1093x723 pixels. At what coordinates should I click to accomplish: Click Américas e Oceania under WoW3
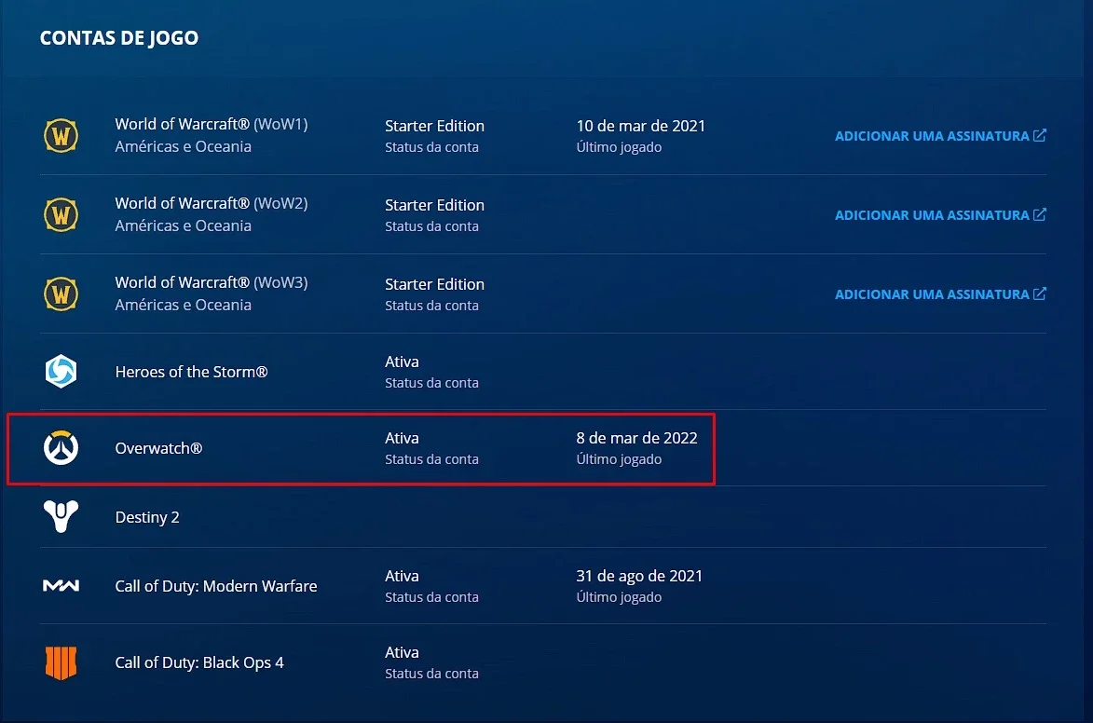pos(183,305)
